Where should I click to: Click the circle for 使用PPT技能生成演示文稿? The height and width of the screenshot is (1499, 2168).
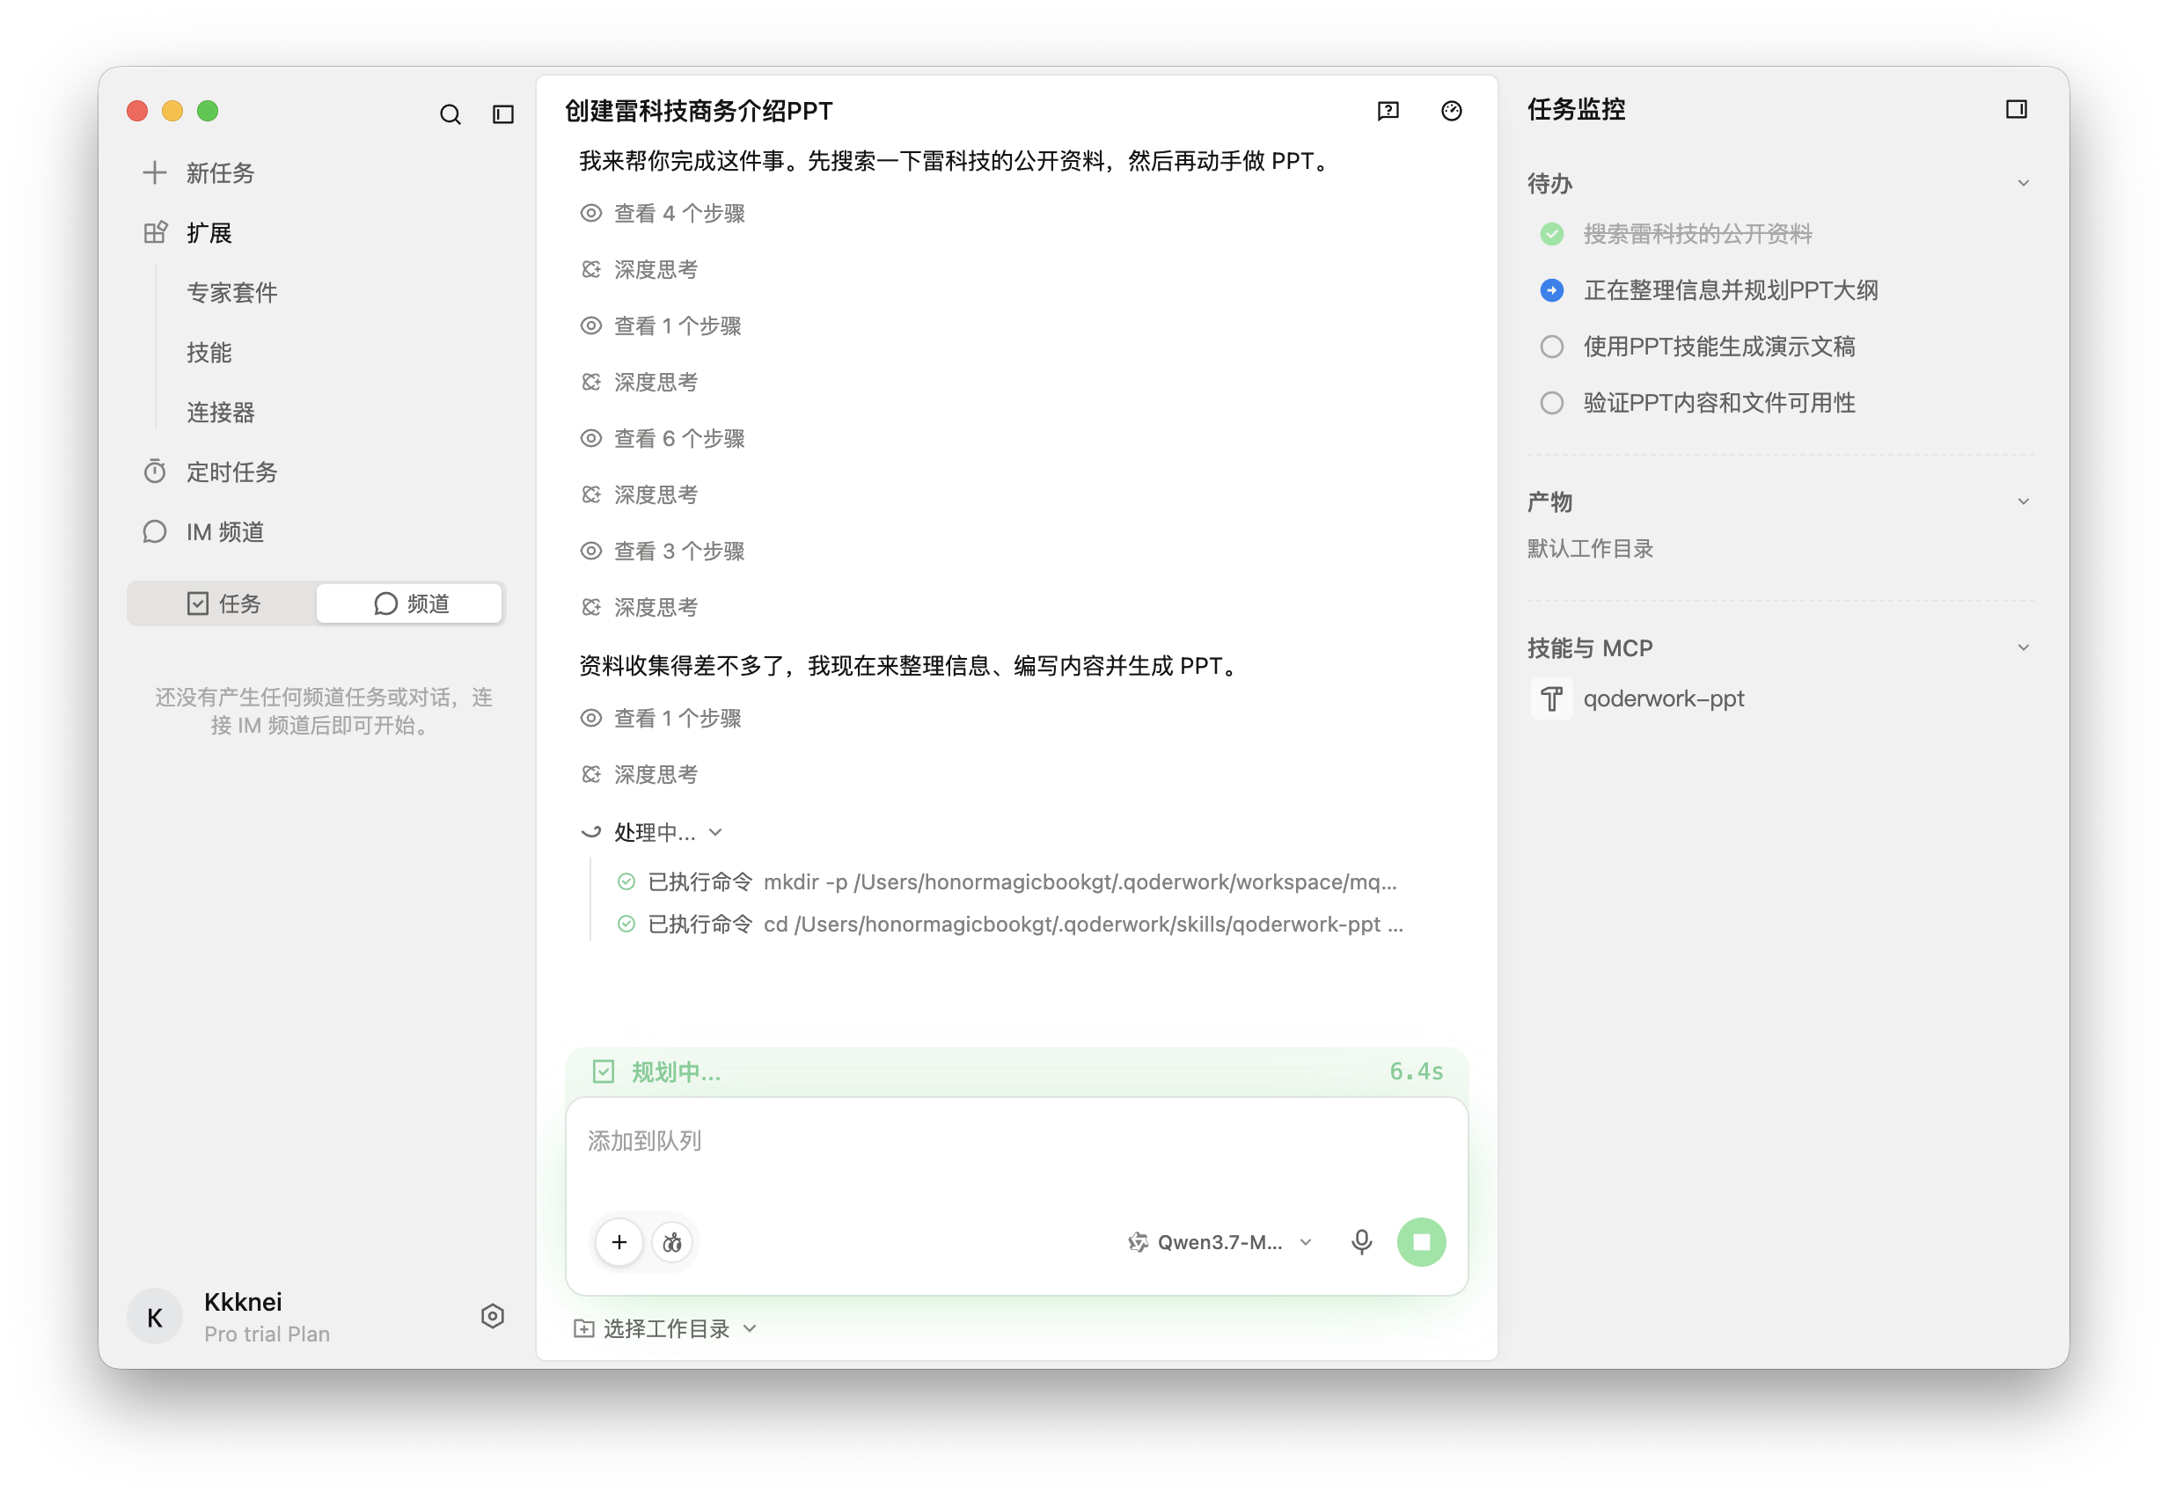coord(1552,347)
